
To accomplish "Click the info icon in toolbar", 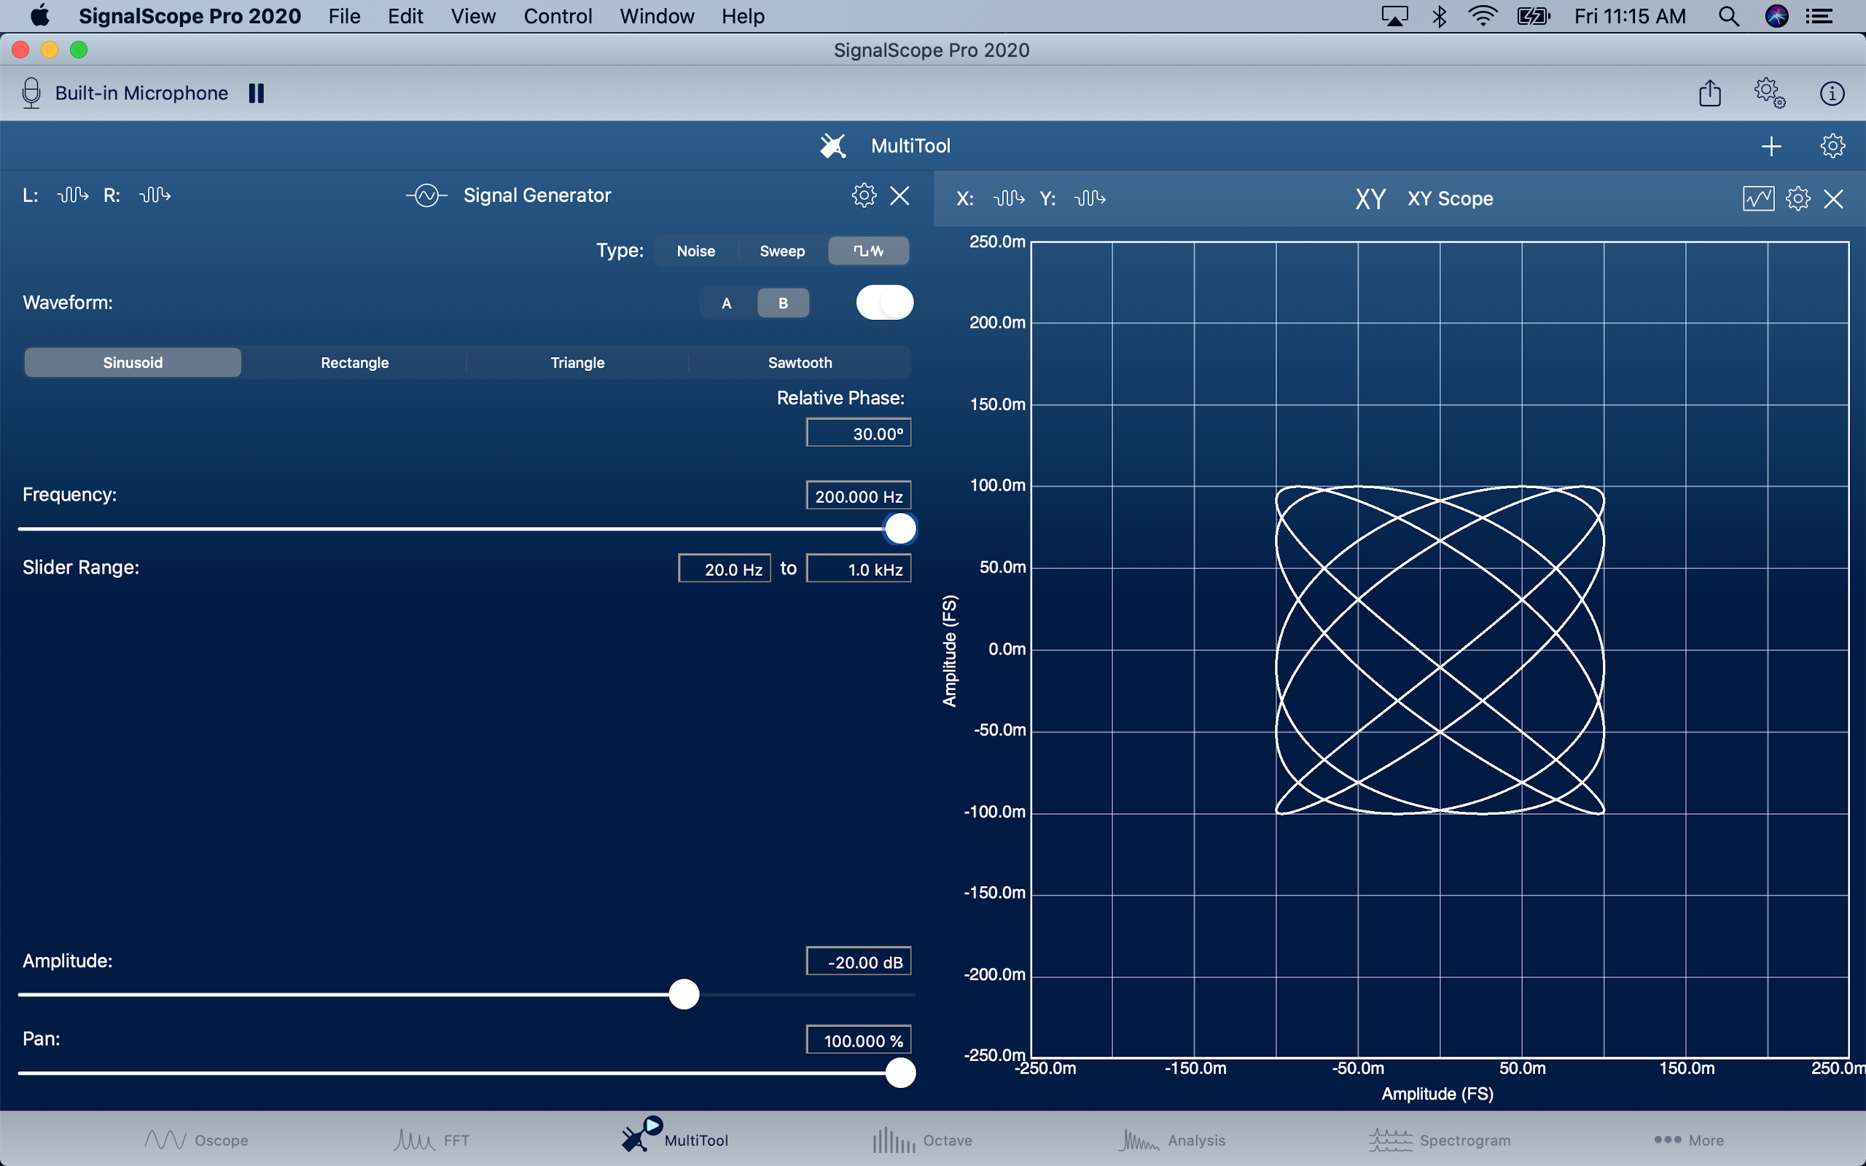I will tap(1831, 93).
